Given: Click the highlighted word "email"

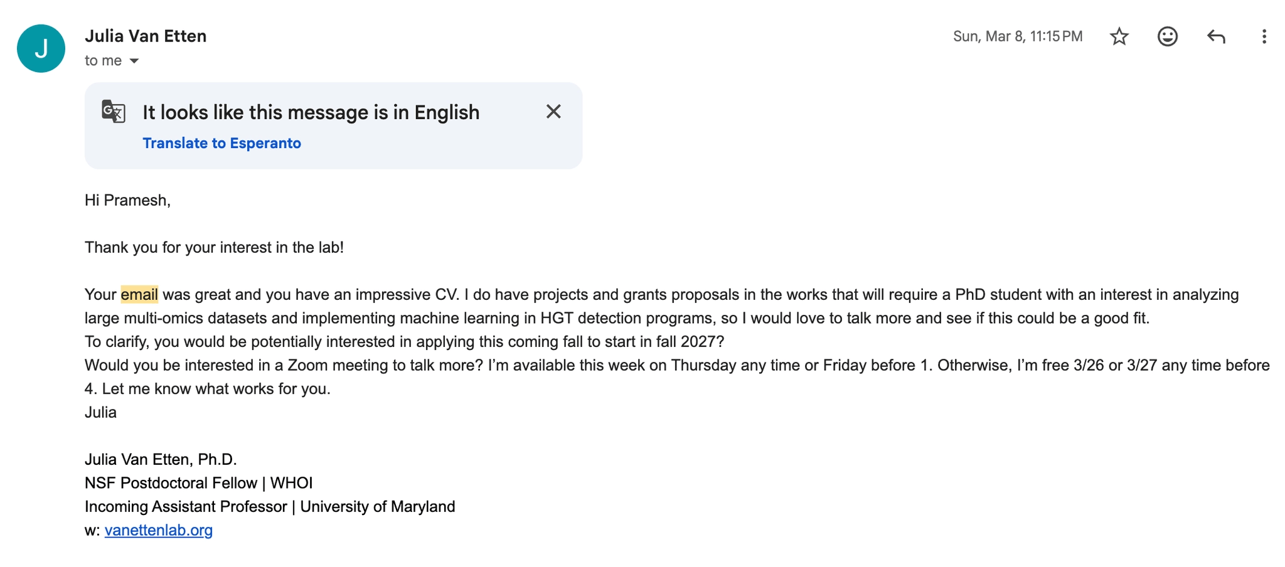Looking at the screenshot, I should [139, 295].
